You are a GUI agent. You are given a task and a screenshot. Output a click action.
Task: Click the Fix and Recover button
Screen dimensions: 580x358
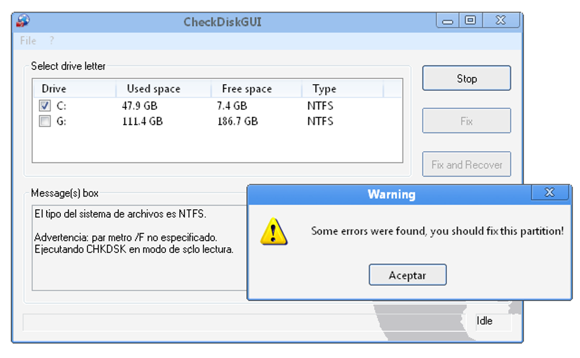[x=466, y=164]
